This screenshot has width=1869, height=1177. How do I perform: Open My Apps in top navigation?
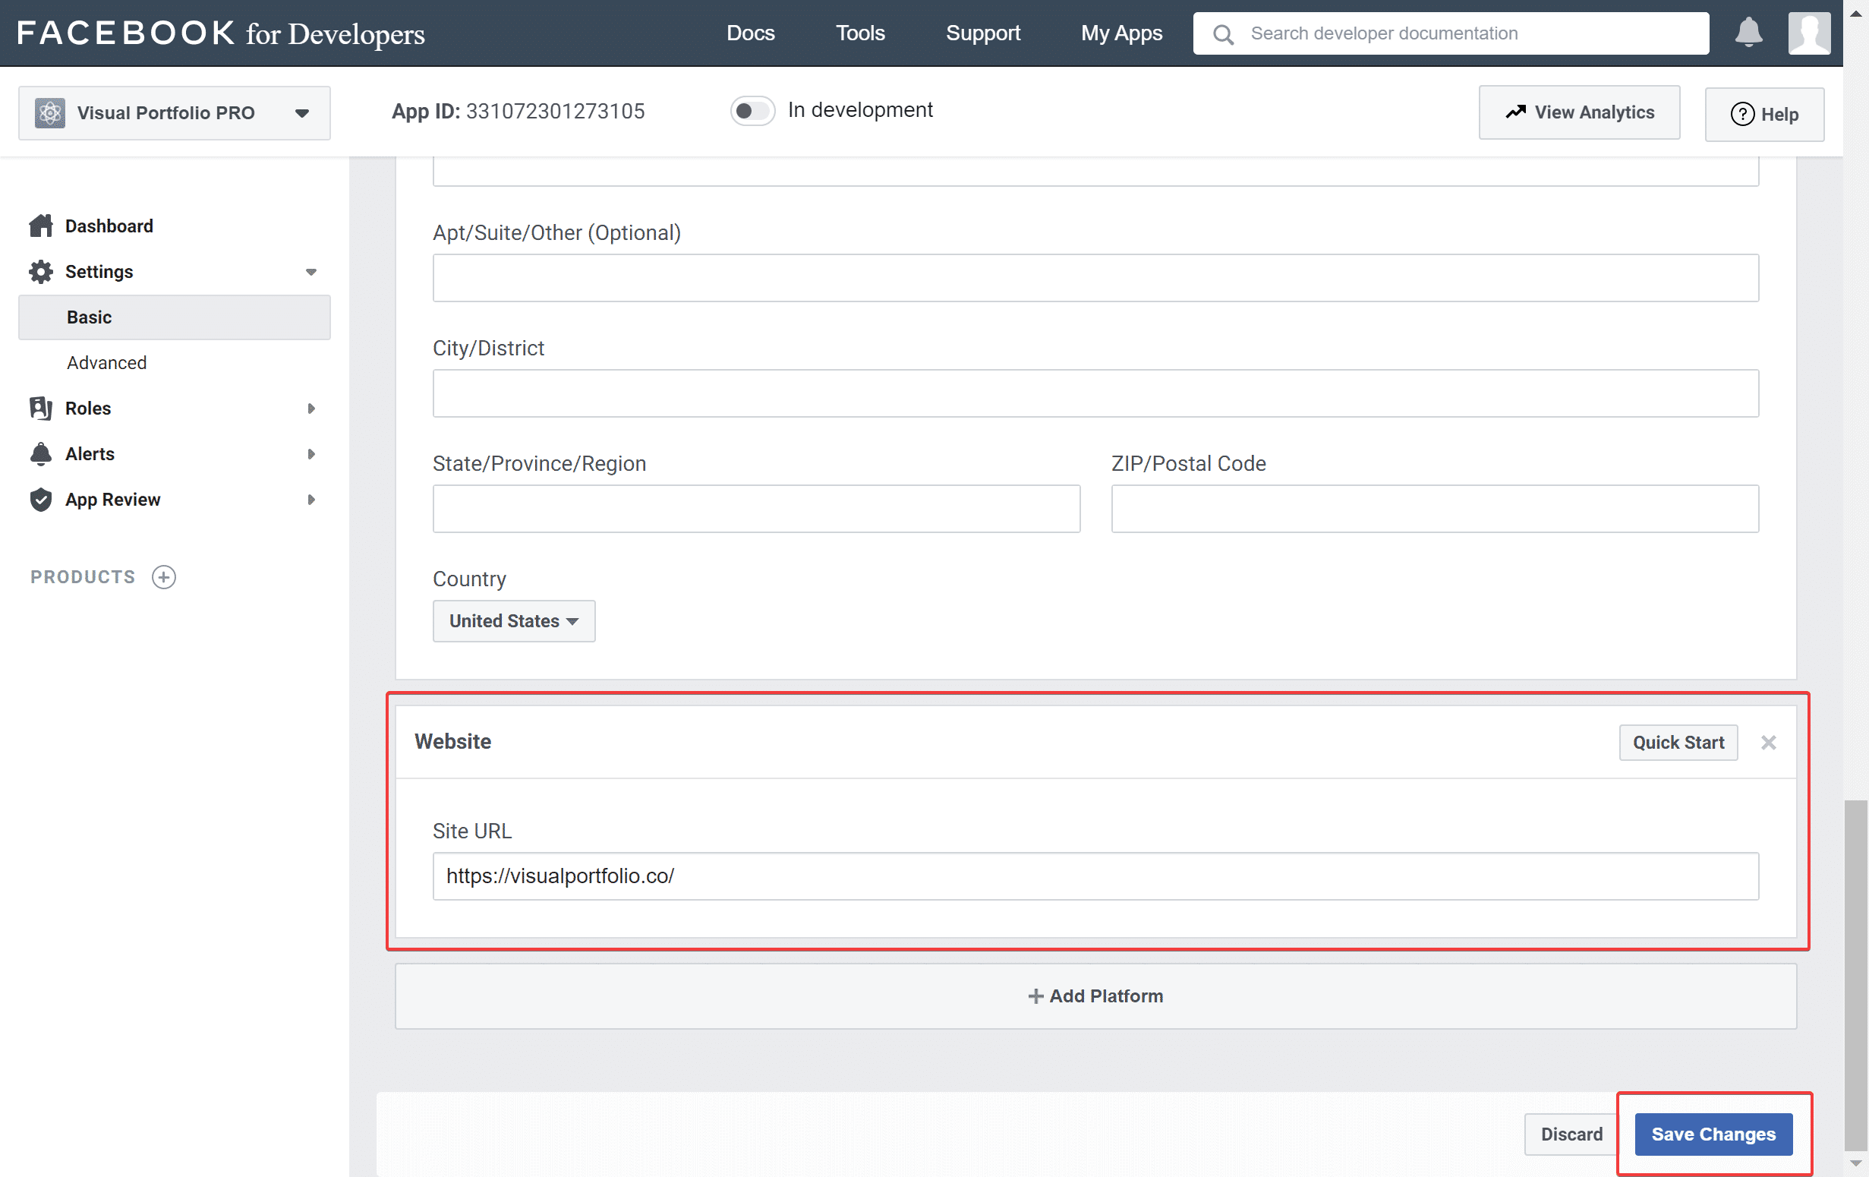[x=1121, y=33]
